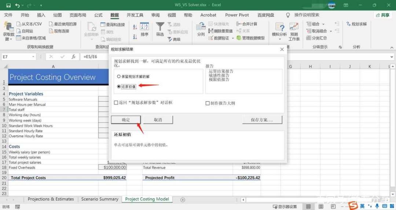This screenshot has width=396, height=210.
Task: Open the Scenario Summary sheet tab
Action: (x=100, y=199)
